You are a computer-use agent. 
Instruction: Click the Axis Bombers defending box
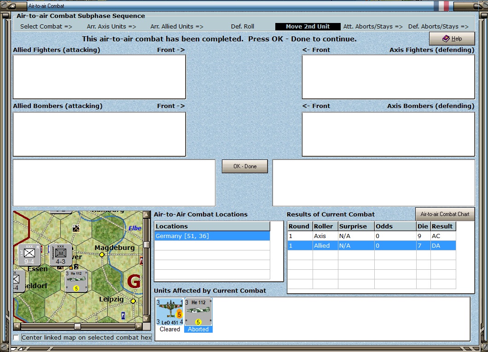(389, 134)
